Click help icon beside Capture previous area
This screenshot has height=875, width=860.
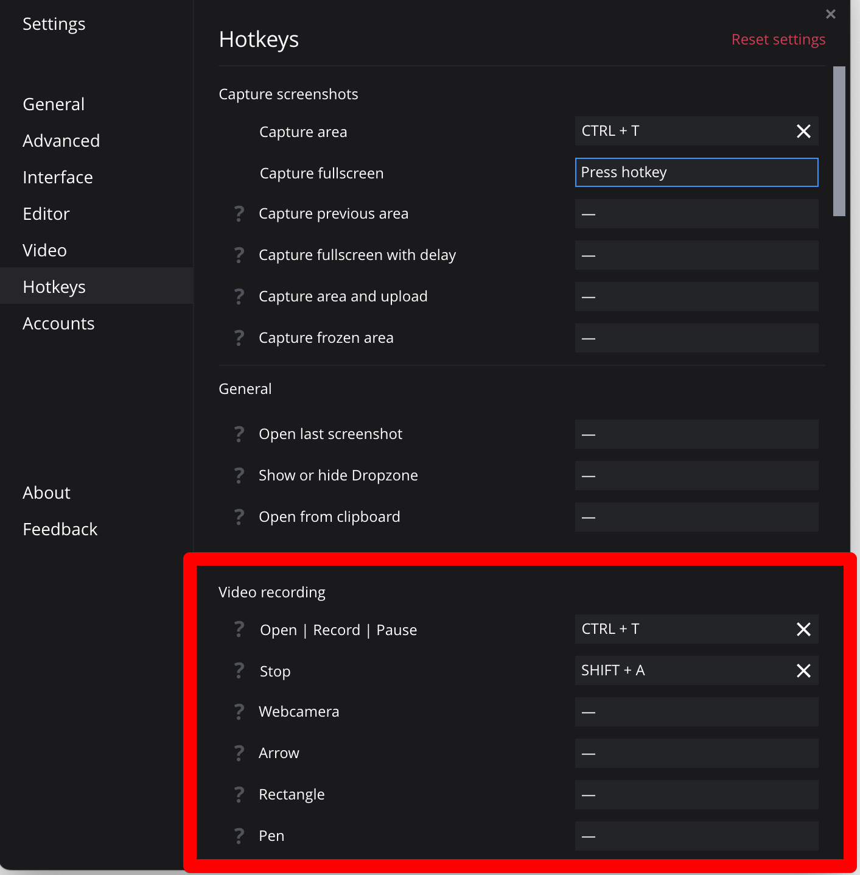(x=239, y=214)
